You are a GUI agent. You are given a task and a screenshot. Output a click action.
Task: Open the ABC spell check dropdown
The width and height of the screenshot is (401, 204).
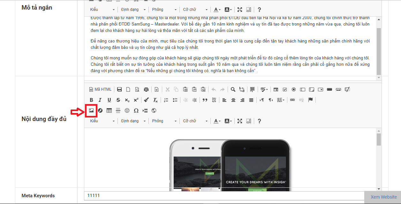pos(264,89)
